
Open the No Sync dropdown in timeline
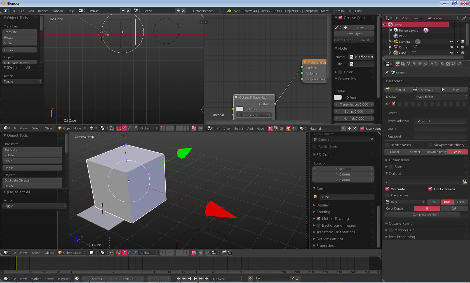(227, 279)
